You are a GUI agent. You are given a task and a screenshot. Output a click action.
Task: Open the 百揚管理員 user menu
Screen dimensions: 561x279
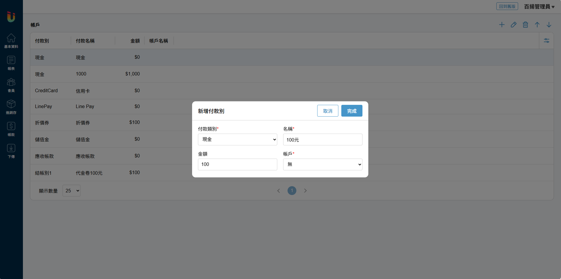(x=539, y=6)
